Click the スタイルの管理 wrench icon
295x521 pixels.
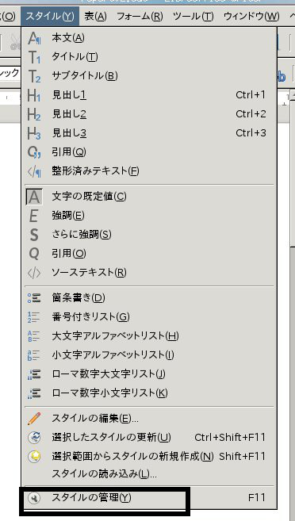(34, 498)
